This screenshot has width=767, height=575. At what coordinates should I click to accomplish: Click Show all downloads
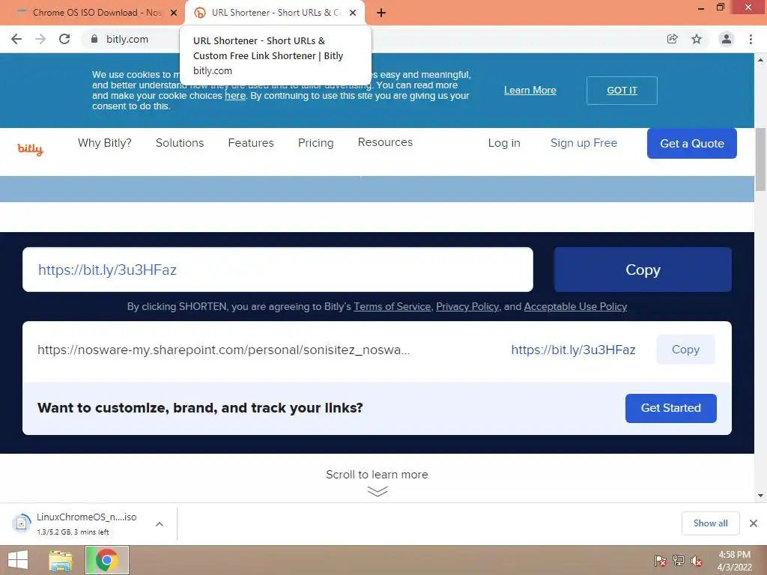click(x=710, y=523)
